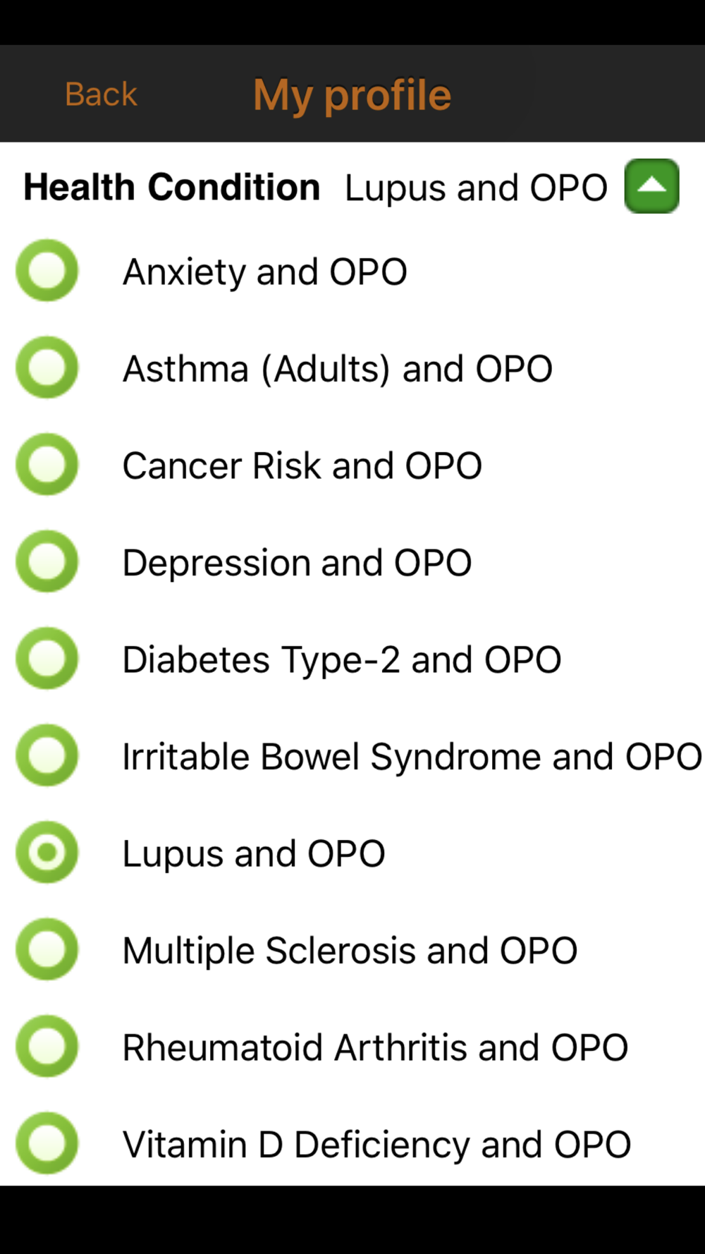Tap the Cancer Risk and OPO text label

pos(302,466)
